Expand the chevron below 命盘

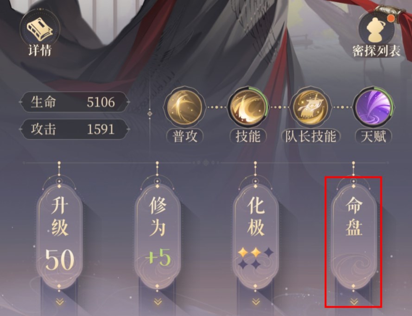[x=354, y=302]
